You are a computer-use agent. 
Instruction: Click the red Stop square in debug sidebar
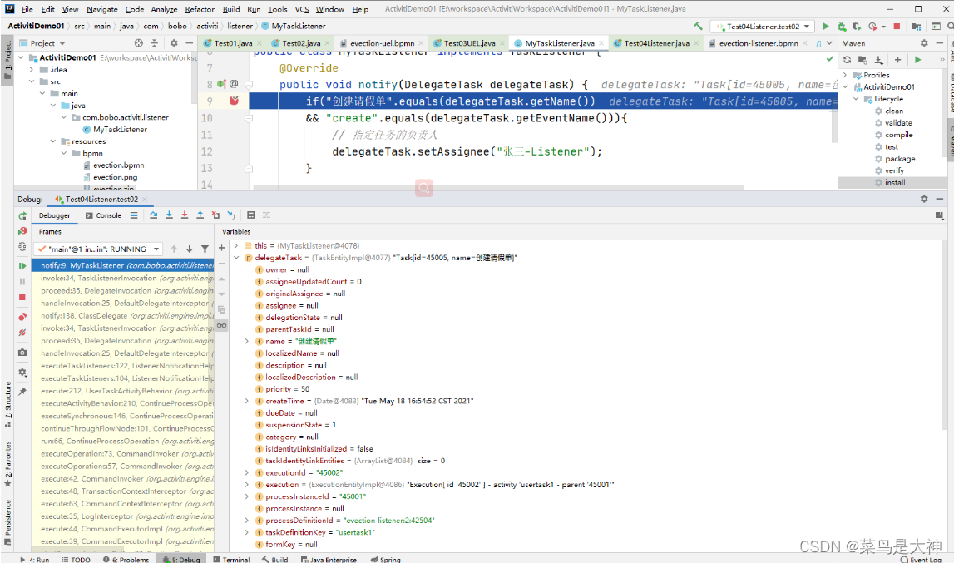pyautogui.click(x=22, y=298)
